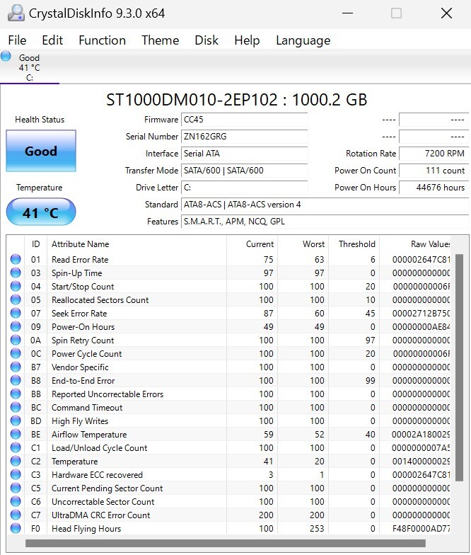Image resolution: width=471 pixels, height=555 pixels.
Task: Click the Transfer Mode SATA/600 field
Action: pyautogui.click(x=245, y=171)
